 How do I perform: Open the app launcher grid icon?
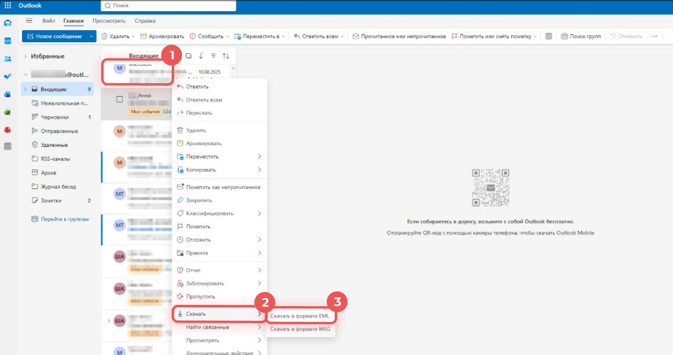7,6
